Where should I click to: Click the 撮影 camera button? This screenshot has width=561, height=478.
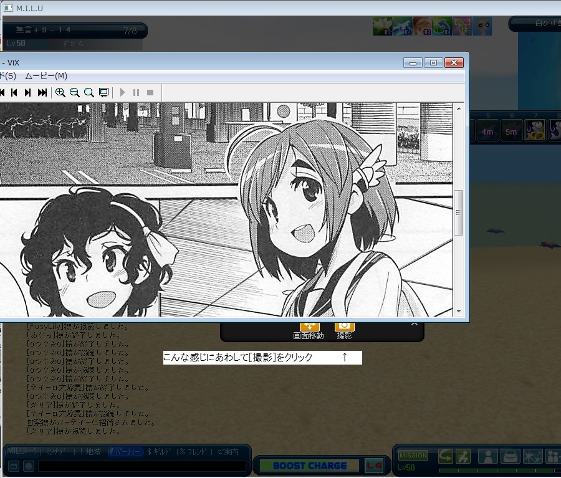pyautogui.click(x=344, y=330)
